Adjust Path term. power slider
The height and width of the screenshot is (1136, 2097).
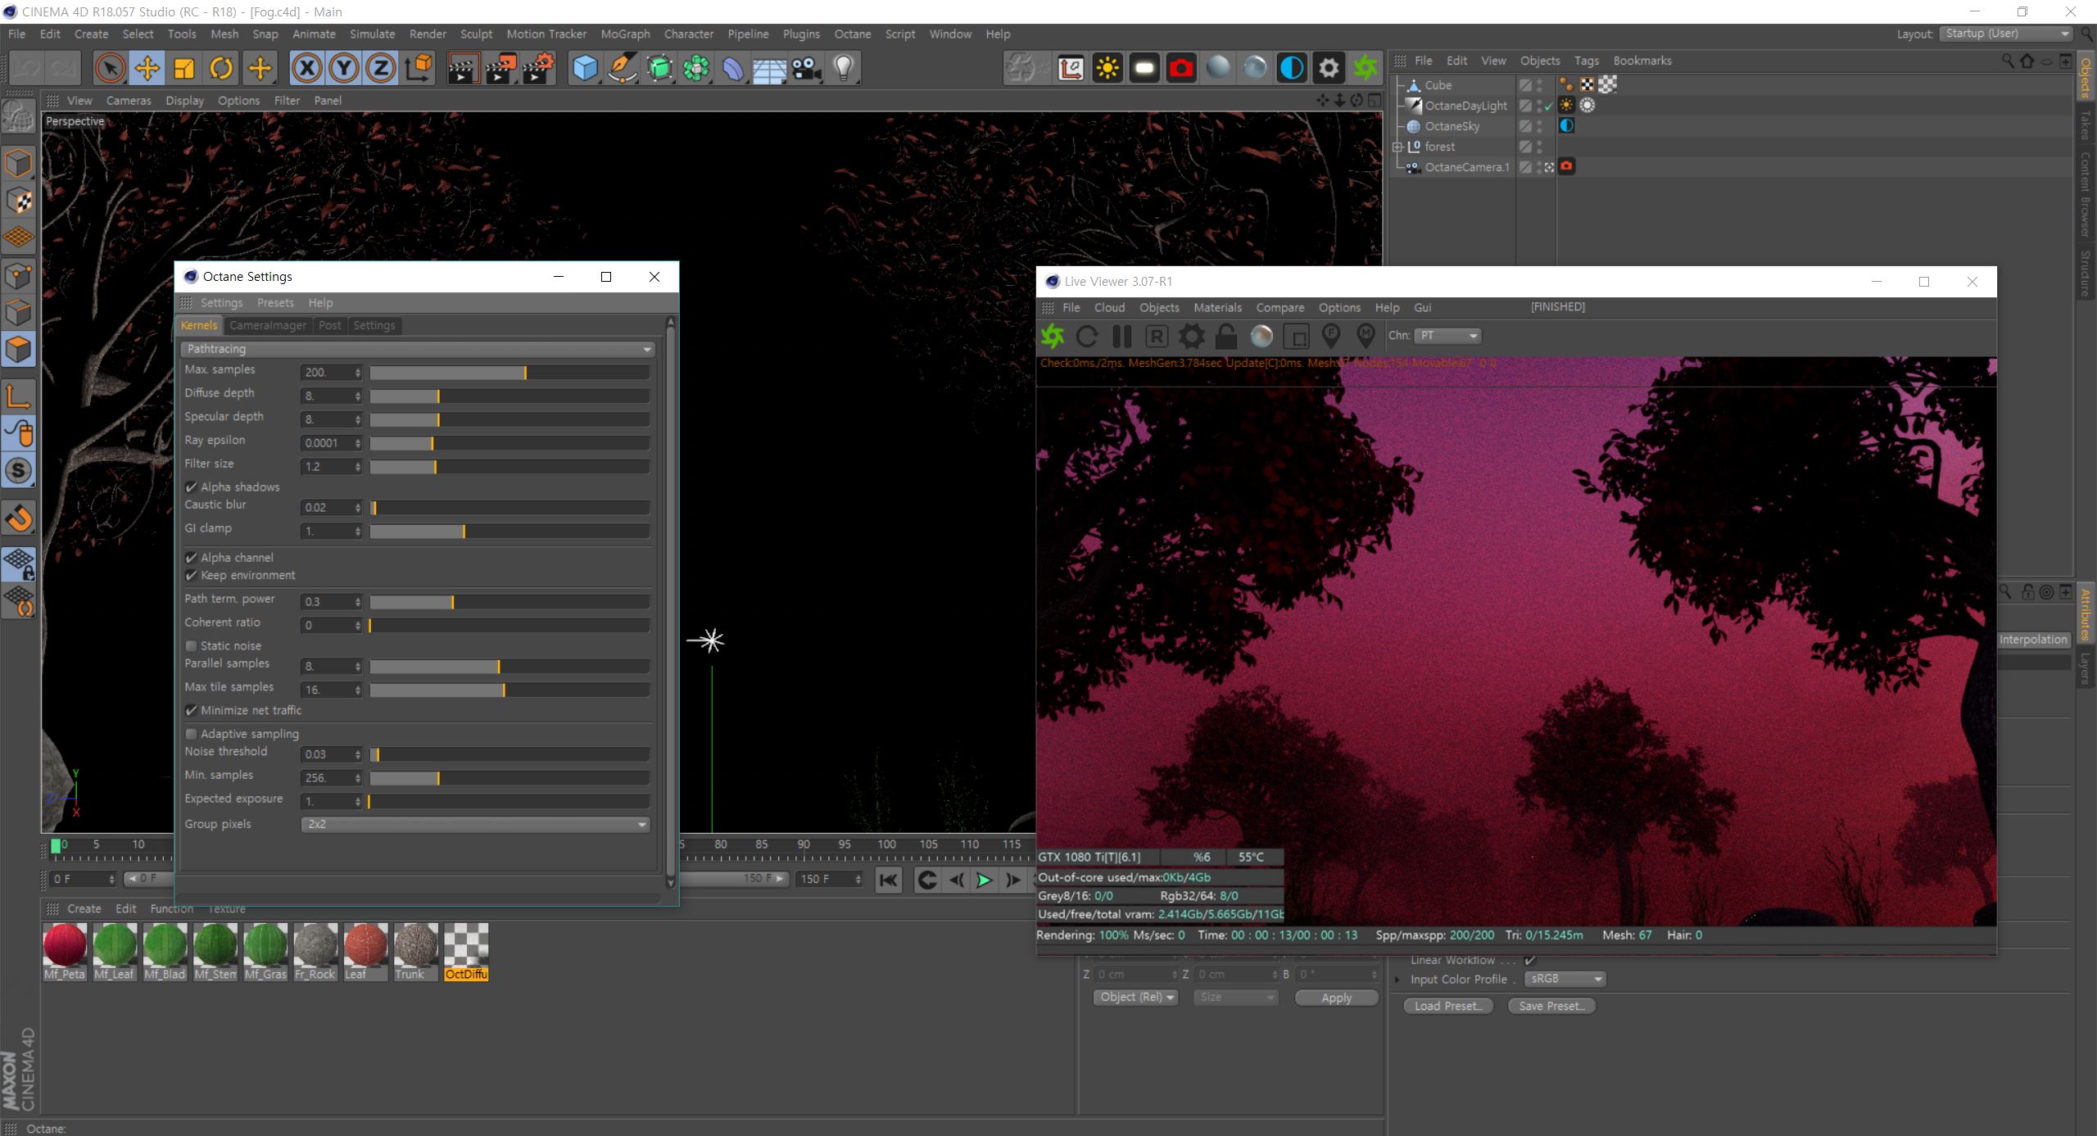tap(510, 602)
